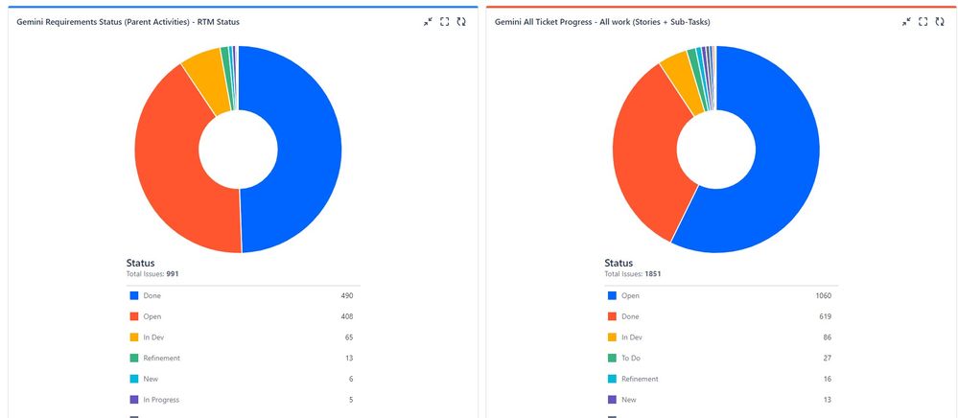Open the To Do link in Ticket Progress legend

631,359
